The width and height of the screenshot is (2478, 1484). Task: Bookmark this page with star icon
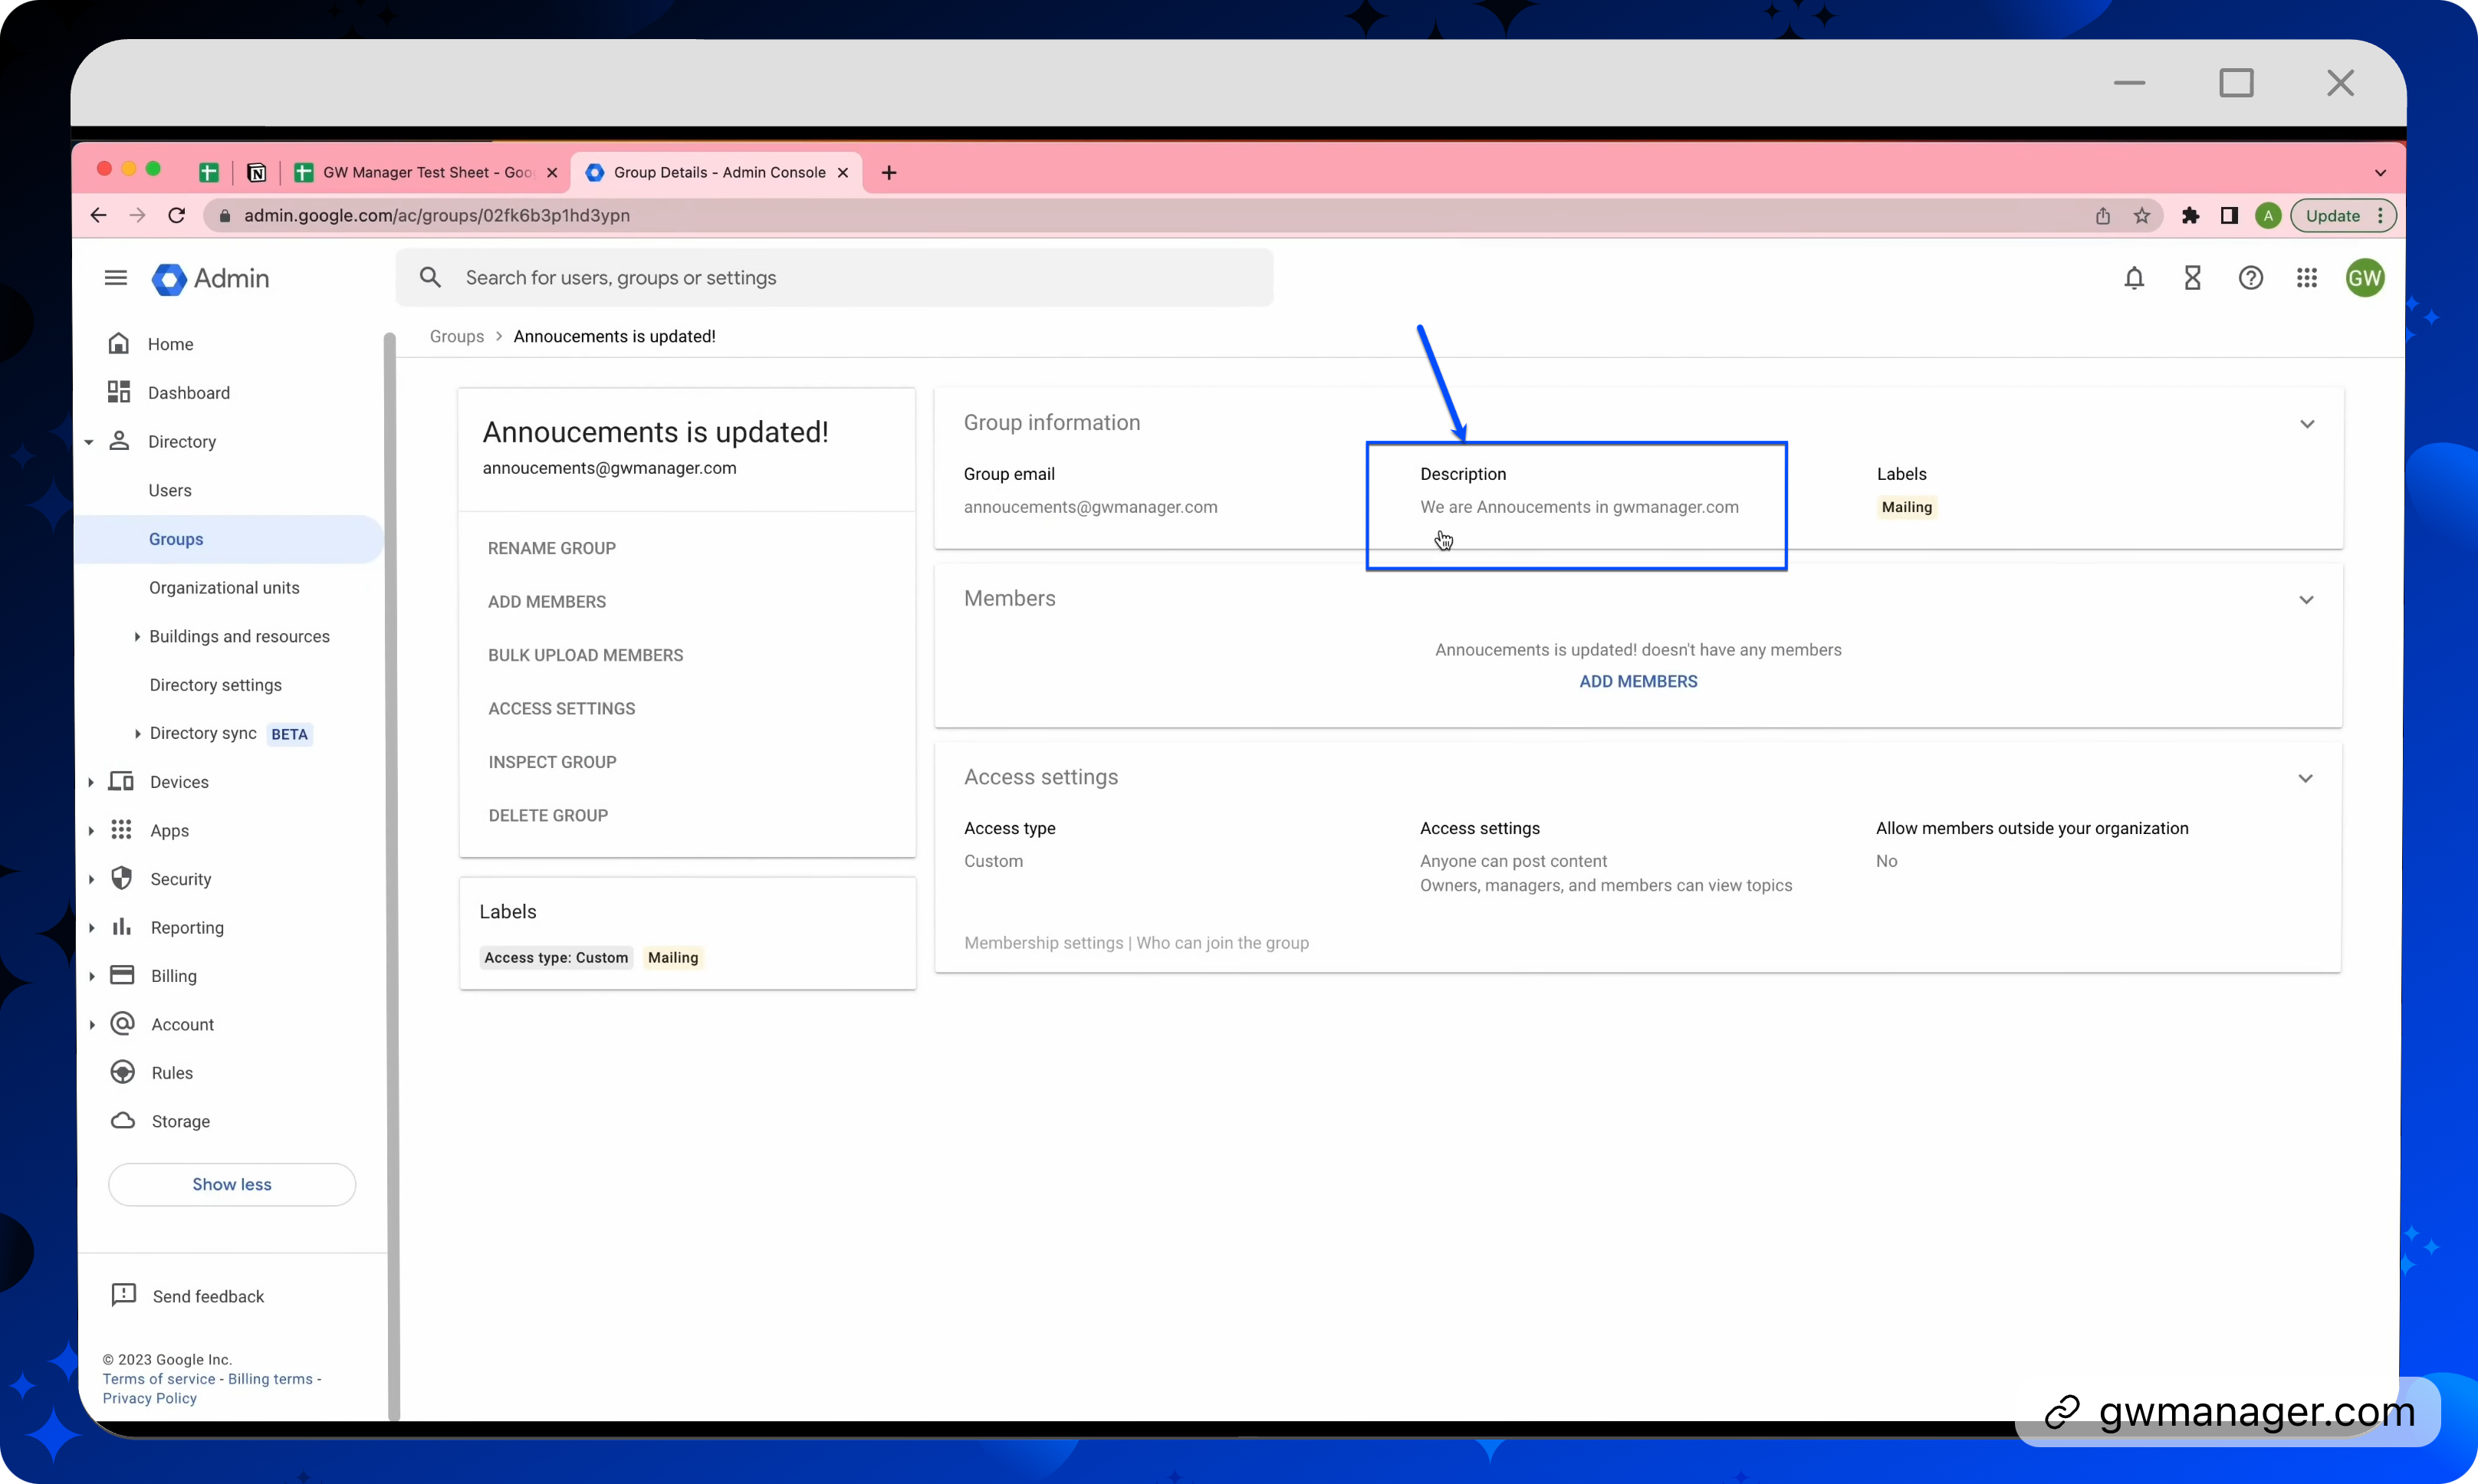coord(2141,216)
